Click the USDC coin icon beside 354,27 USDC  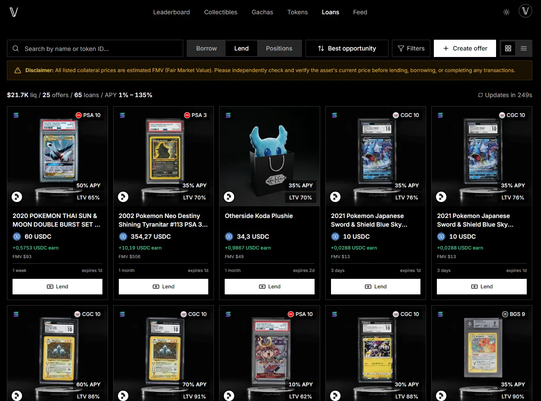click(x=123, y=237)
